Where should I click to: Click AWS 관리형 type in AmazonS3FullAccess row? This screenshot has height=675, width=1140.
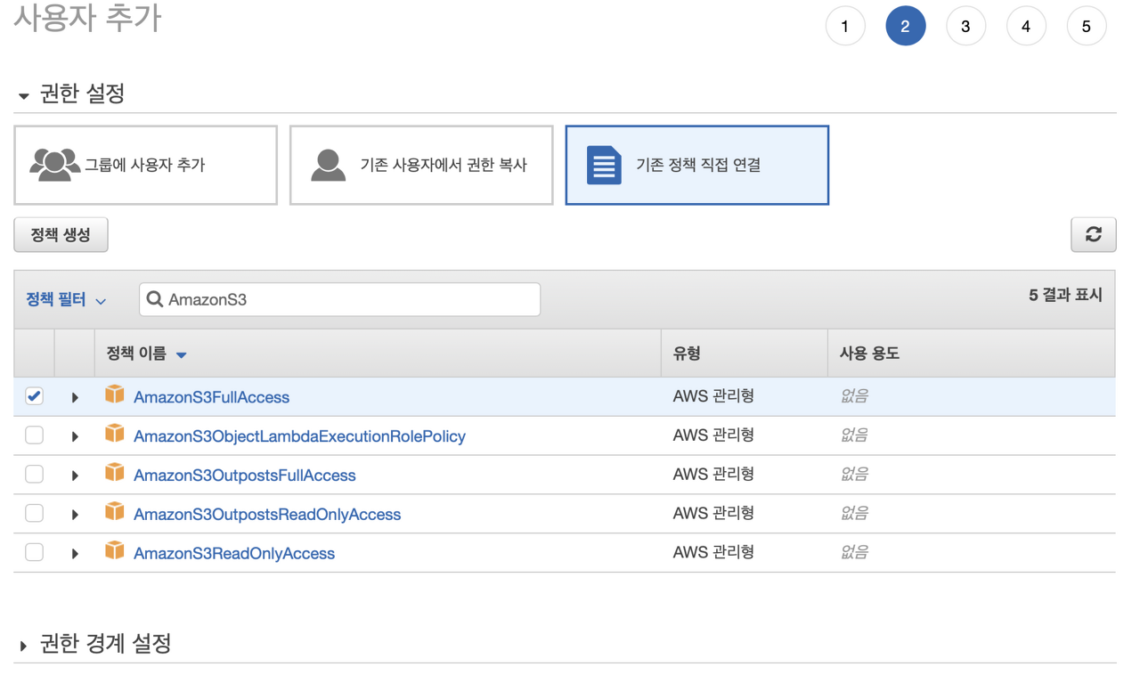713,396
